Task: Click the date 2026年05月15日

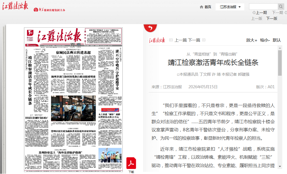Action: 203,87
